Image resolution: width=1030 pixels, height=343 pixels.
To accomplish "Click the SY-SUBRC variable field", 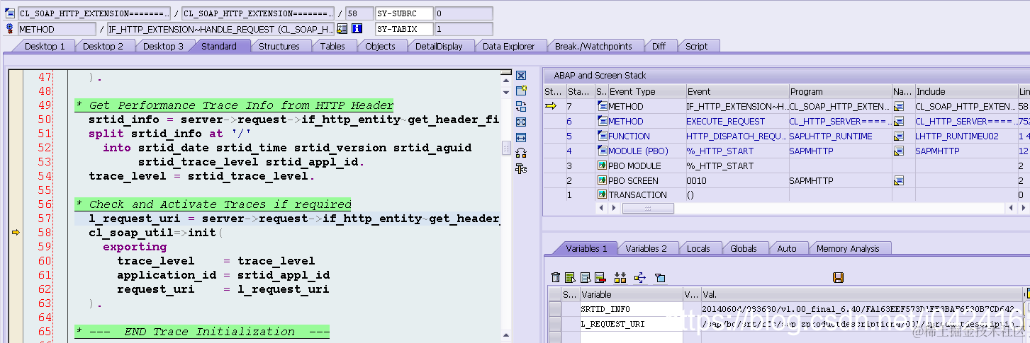I will [404, 13].
